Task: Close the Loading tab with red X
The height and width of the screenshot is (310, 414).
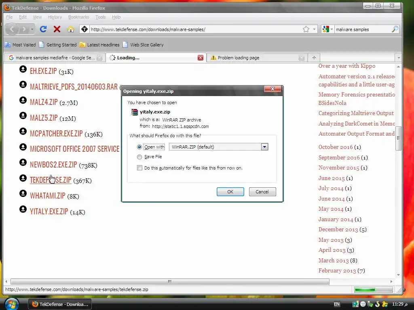Action: (201, 58)
